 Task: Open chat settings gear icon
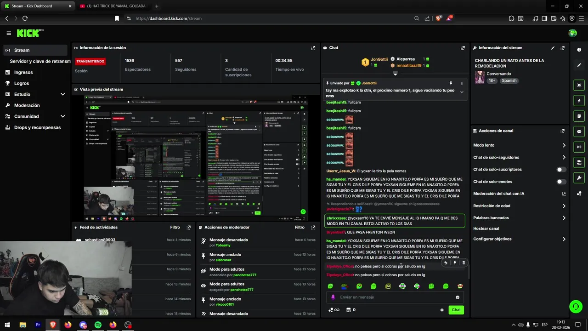[x=442, y=310]
